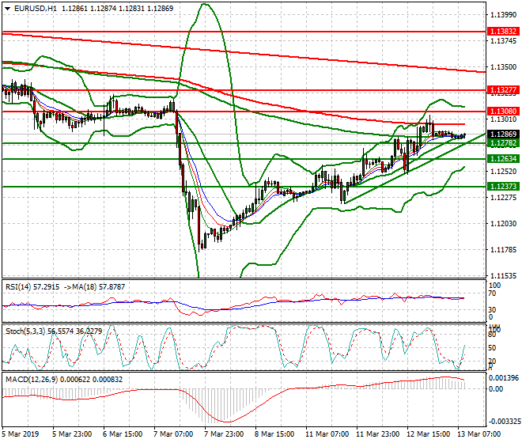The image size is (522, 443).
Task: Click the 5 Mar 2019 date label
Action: (x=21, y=434)
